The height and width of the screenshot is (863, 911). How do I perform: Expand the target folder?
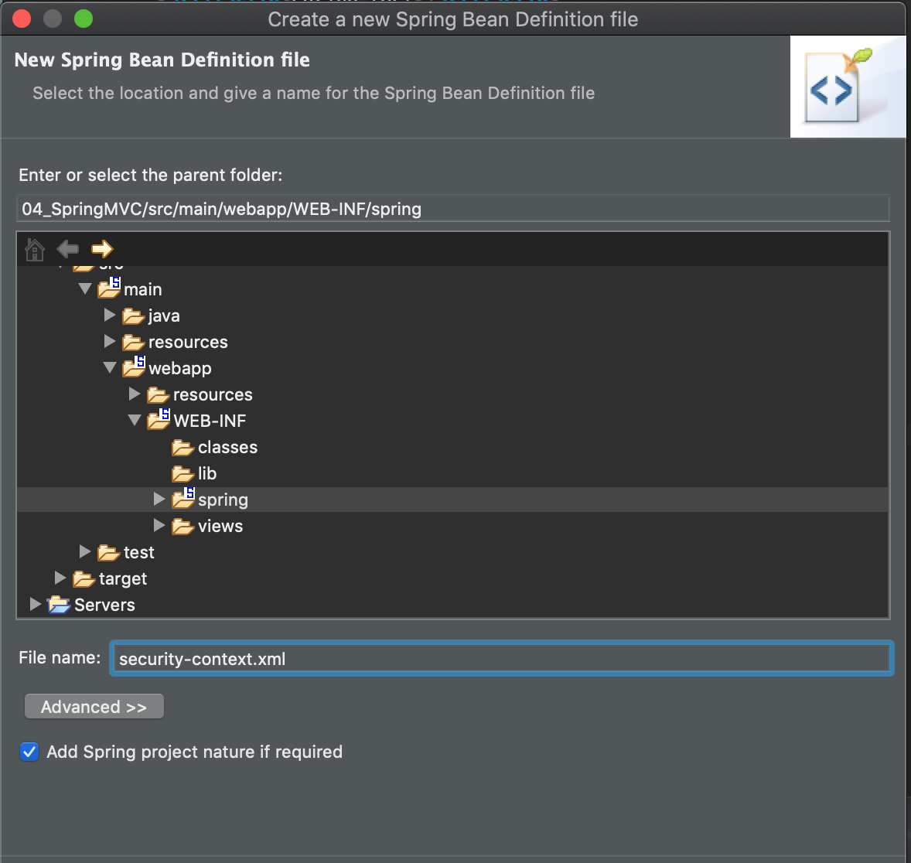[x=60, y=578]
